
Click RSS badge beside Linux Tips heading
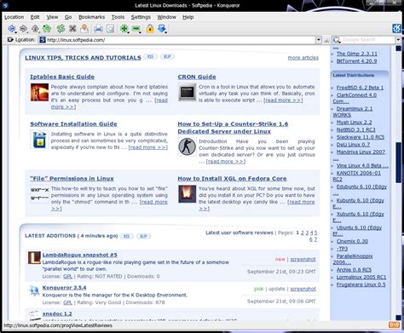point(150,56)
